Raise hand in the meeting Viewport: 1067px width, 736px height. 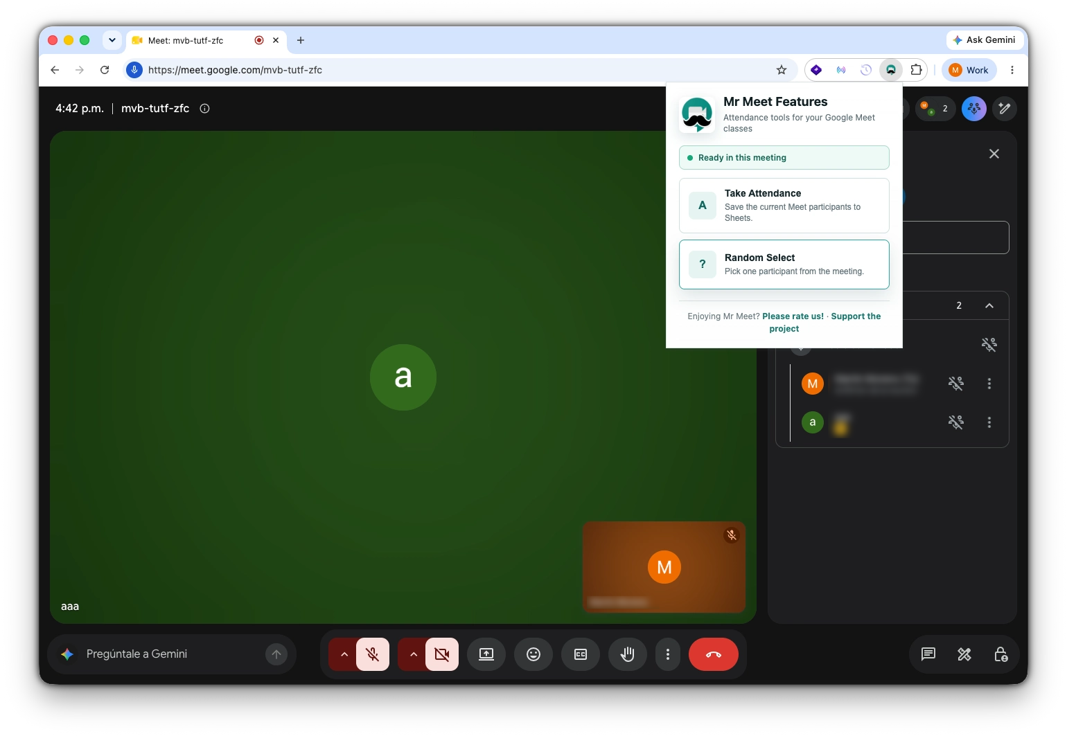[x=628, y=654]
